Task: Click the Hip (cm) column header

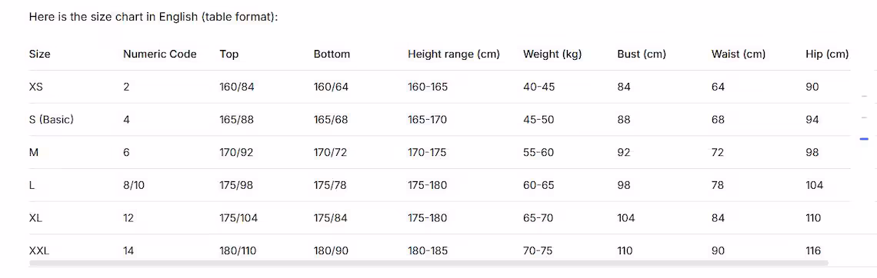Action: [827, 55]
